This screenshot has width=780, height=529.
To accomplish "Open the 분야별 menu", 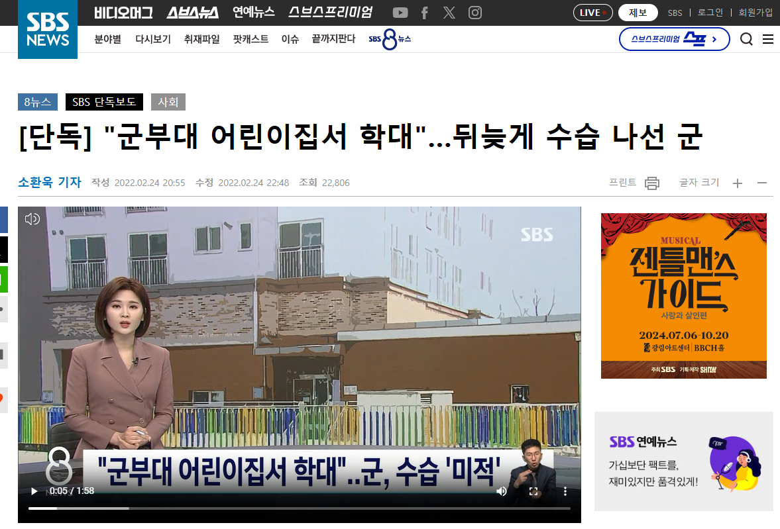I will tap(108, 39).
